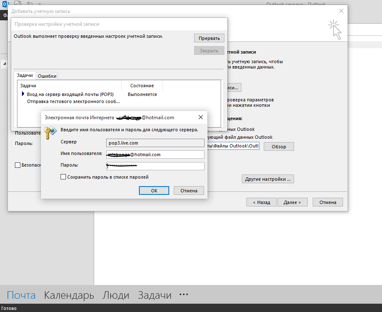This screenshot has height=312, width=382.
Task: Click 'Отмена' in the credentials dialog
Action: coord(189,191)
